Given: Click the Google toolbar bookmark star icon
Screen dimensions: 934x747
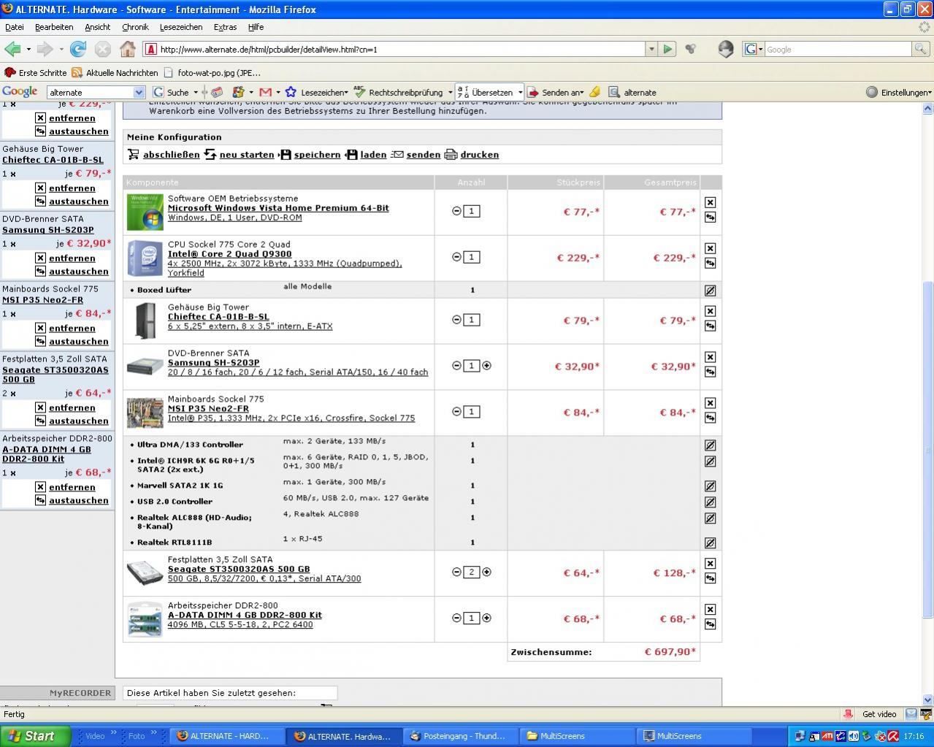Looking at the screenshot, I should [291, 92].
